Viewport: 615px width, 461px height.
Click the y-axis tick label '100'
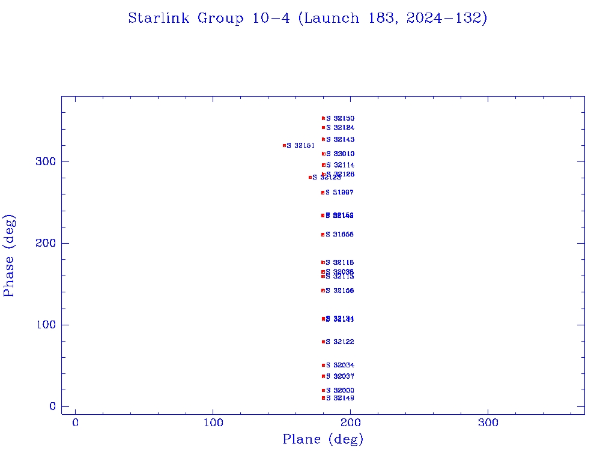[x=46, y=325]
